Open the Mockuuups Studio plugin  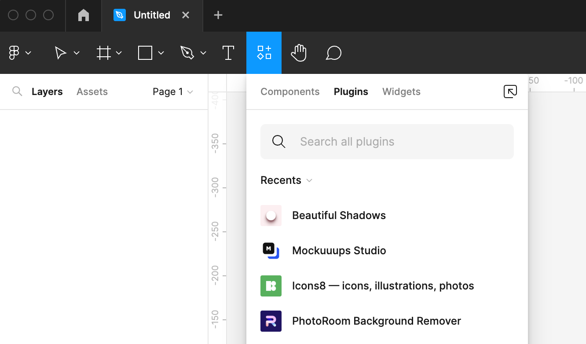click(339, 250)
